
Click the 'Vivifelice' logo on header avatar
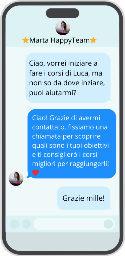[63, 32]
